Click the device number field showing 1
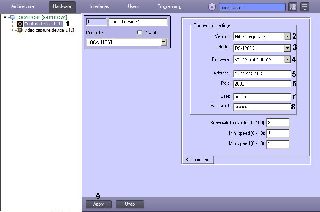320x212 pixels. click(x=96, y=22)
